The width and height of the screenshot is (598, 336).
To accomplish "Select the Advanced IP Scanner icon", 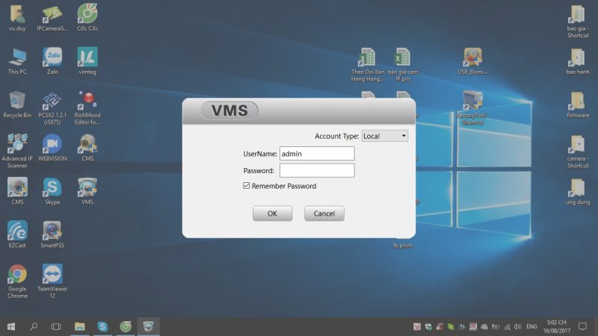I will (17, 152).
